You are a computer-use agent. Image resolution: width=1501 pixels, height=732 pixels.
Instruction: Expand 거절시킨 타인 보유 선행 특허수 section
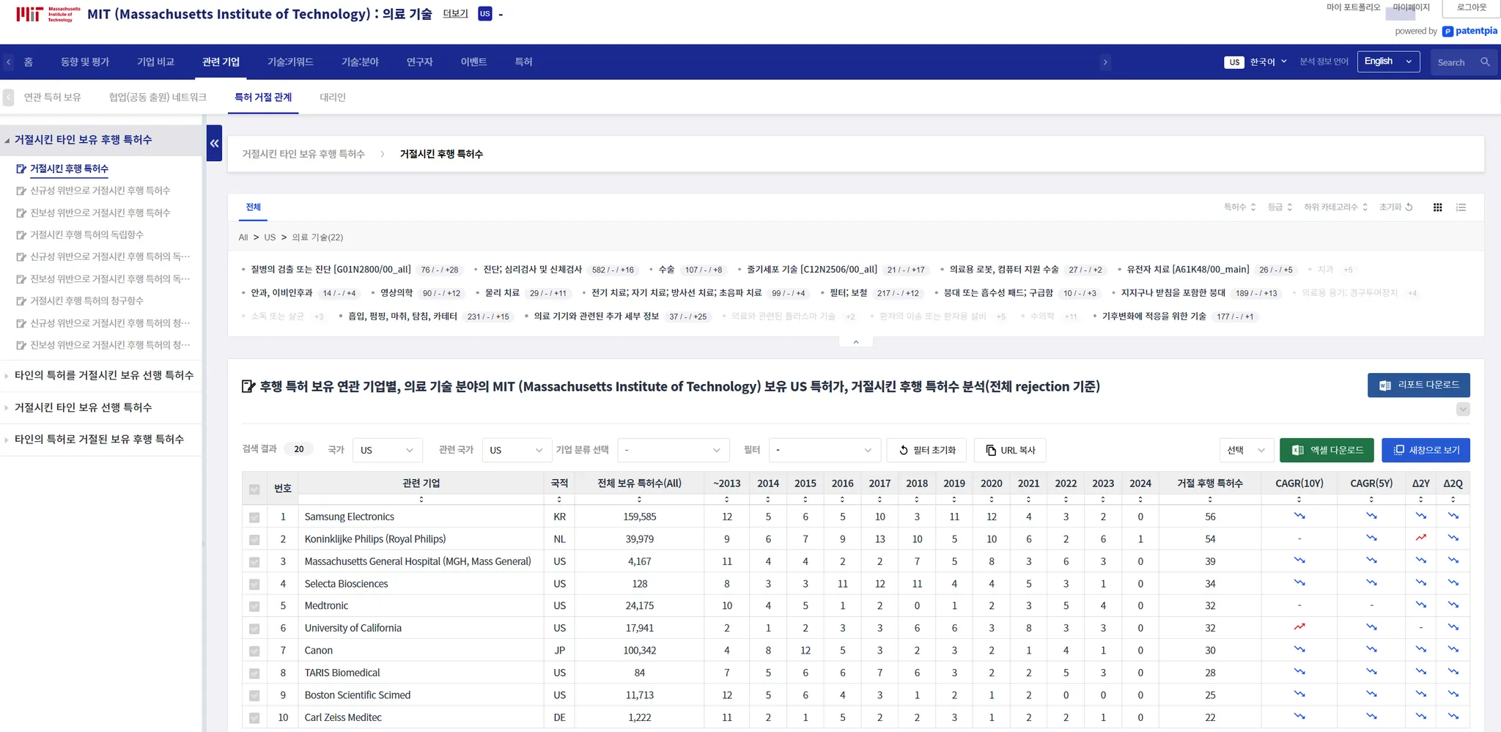click(83, 407)
